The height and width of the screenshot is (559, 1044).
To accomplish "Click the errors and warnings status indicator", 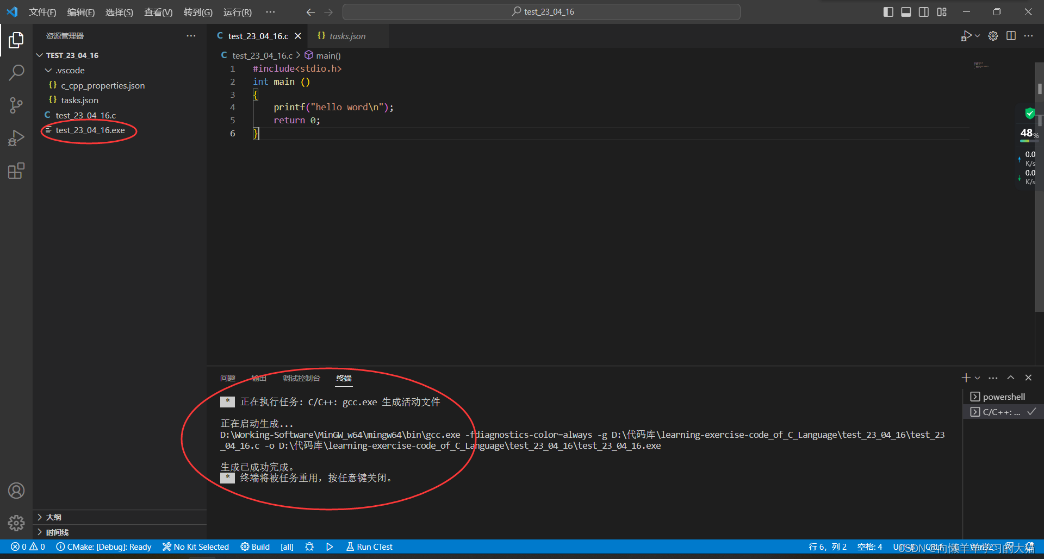I will pos(28,547).
